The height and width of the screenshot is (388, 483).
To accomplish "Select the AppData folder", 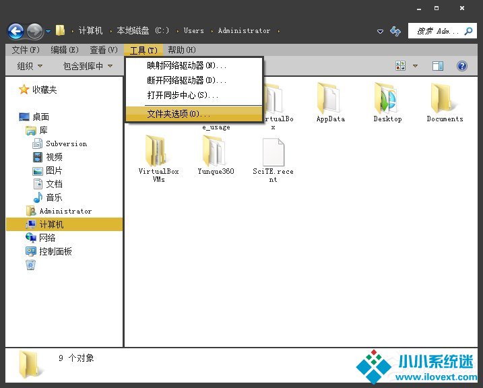I will click(x=330, y=102).
